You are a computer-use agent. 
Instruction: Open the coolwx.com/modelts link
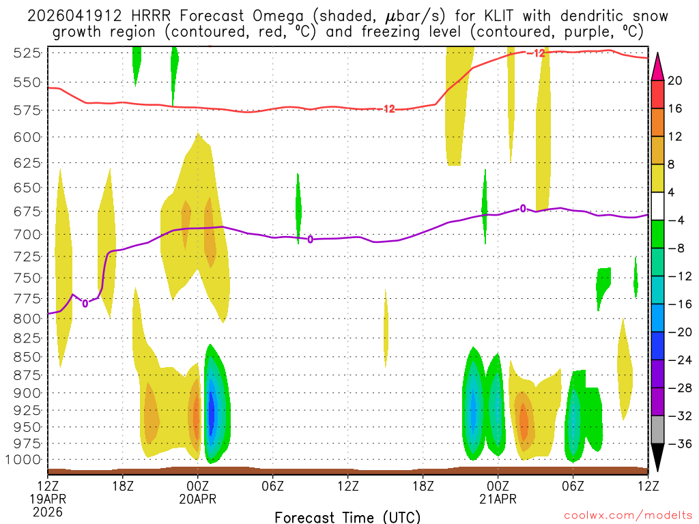(628, 516)
